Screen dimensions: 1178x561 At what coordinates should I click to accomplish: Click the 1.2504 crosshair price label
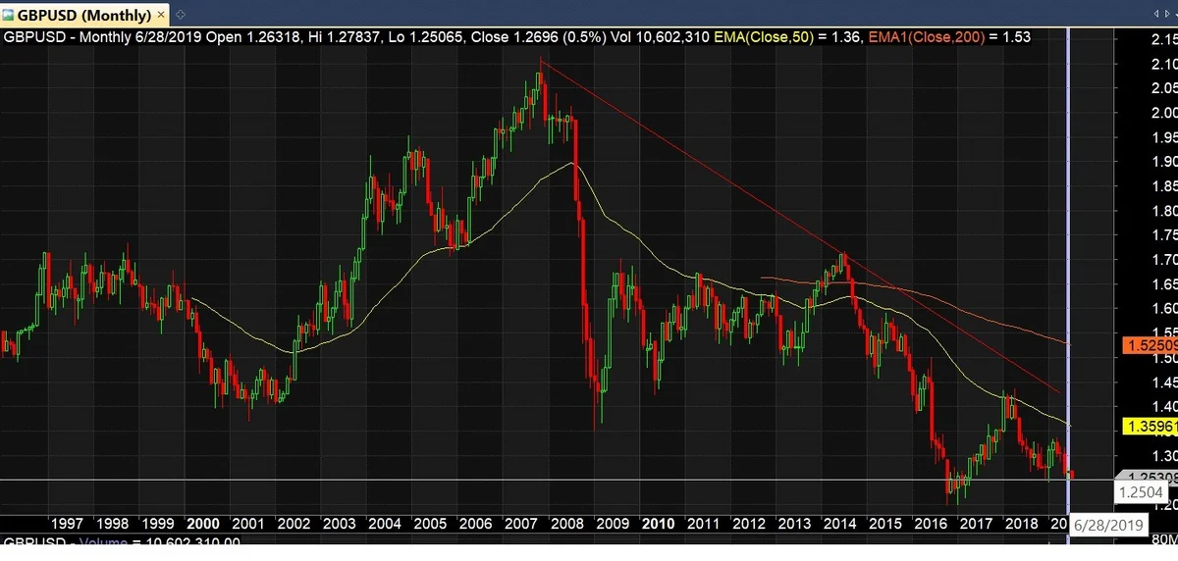1140,464
